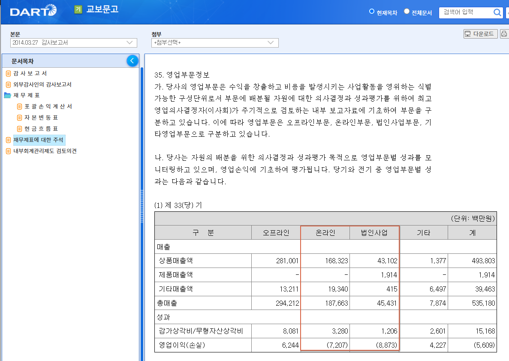Click the 제품매출액 row label

(x=176, y=275)
